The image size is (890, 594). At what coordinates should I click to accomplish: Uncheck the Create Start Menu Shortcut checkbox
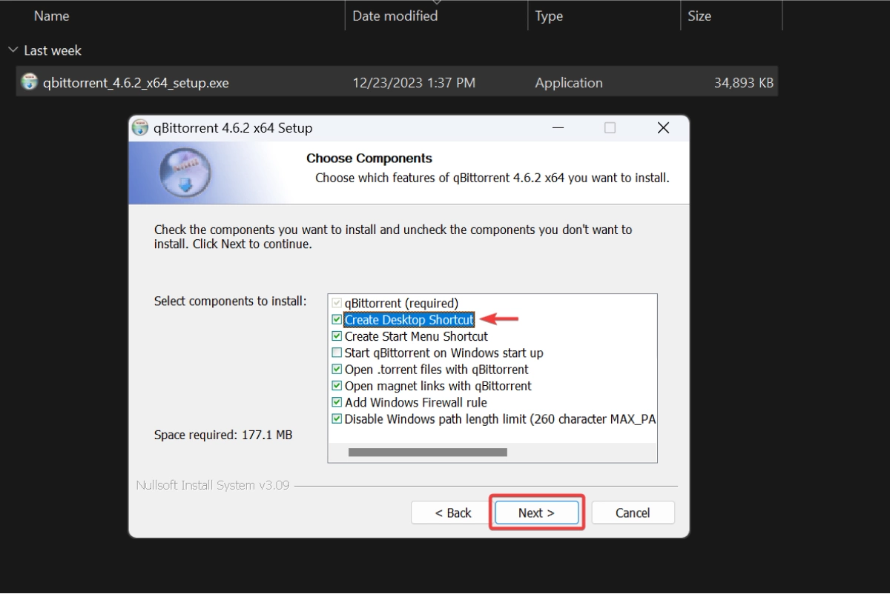(x=337, y=336)
